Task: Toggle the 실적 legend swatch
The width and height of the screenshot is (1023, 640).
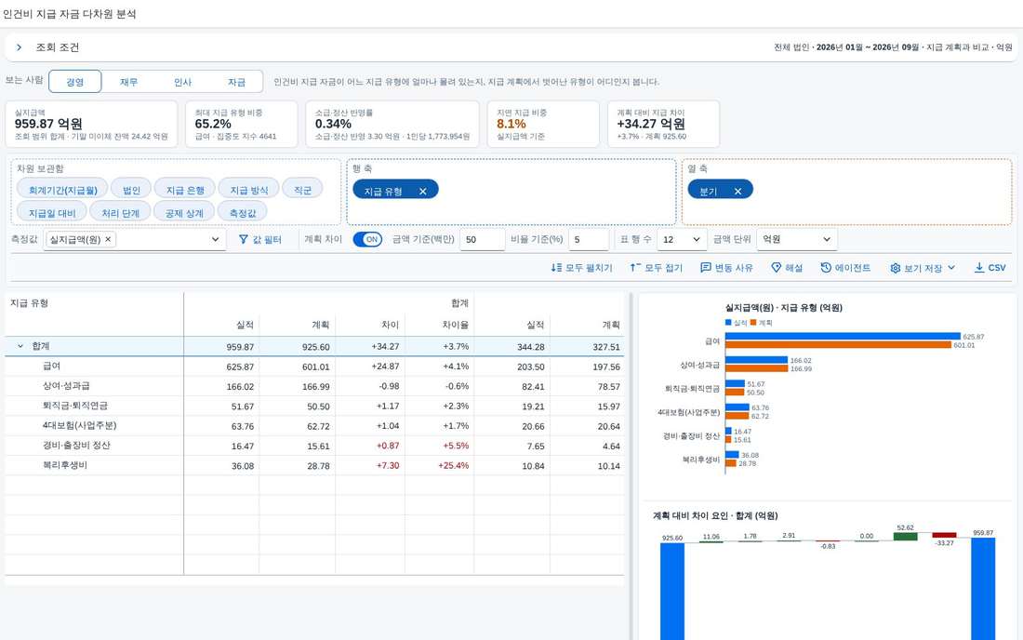Action: point(729,322)
